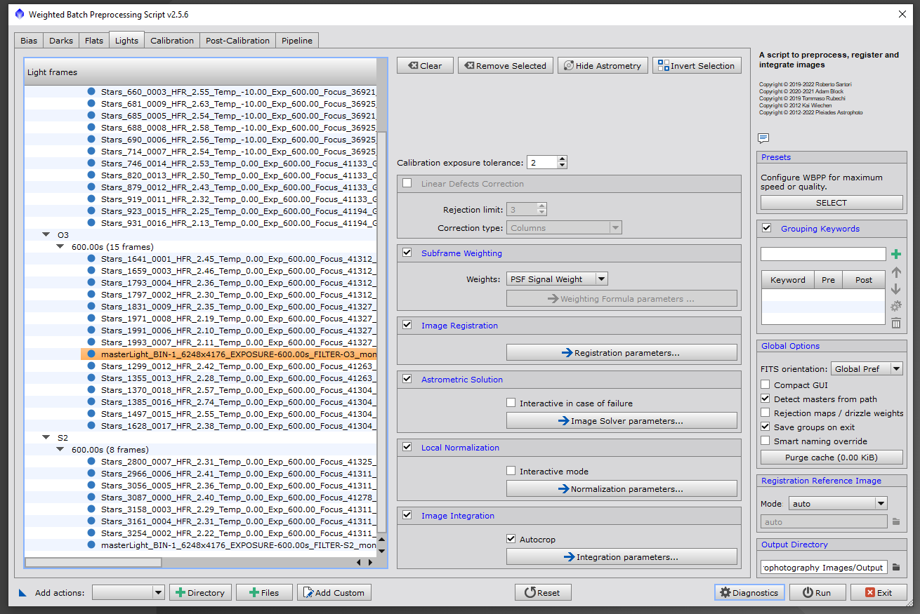Toggle the Image Integration checkbox
The image size is (920, 614).
click(407, 516)
